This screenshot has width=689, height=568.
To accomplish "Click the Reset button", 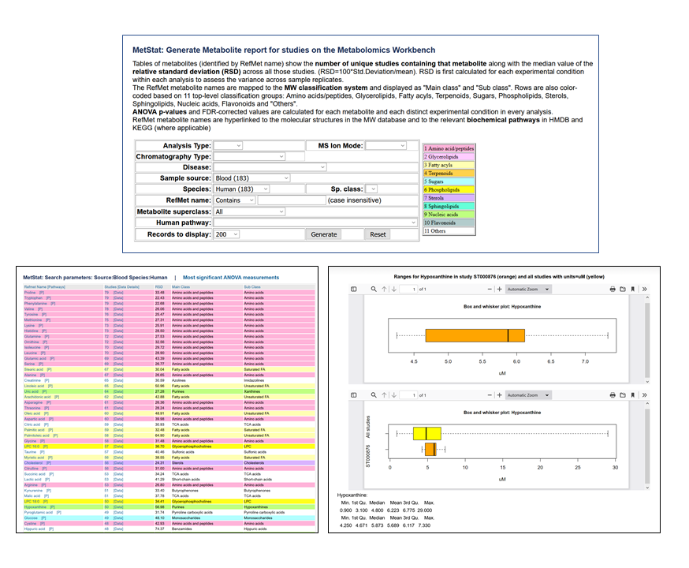I will pos(378,234).
